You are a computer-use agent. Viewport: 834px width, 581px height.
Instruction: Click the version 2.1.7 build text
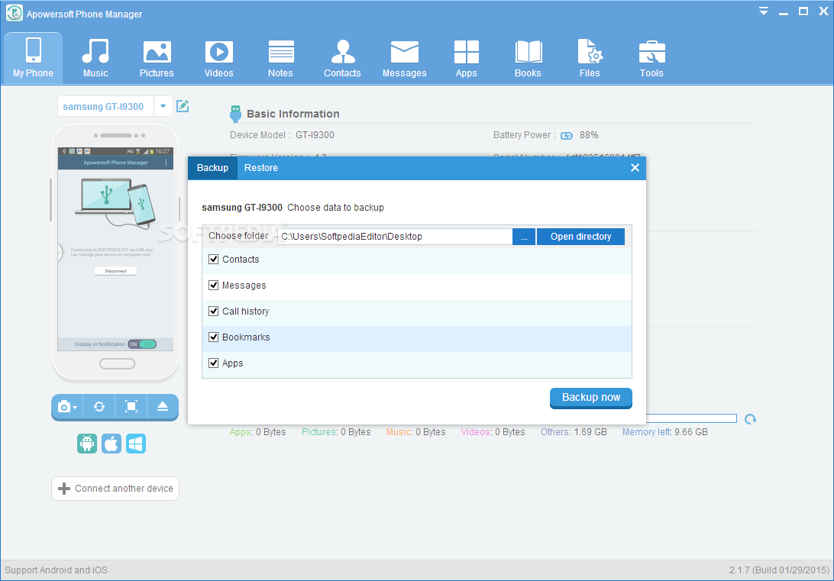779,570
